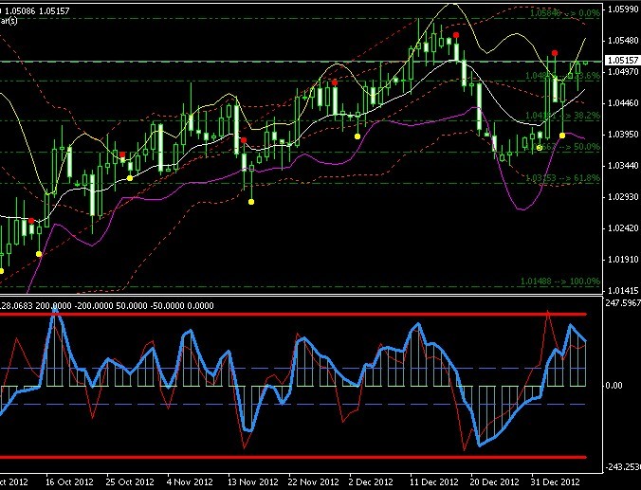The width and height of the screenshot is (641, 490).
Task: Click the 22 Nov 2012 date label
Action: point(314,481)
